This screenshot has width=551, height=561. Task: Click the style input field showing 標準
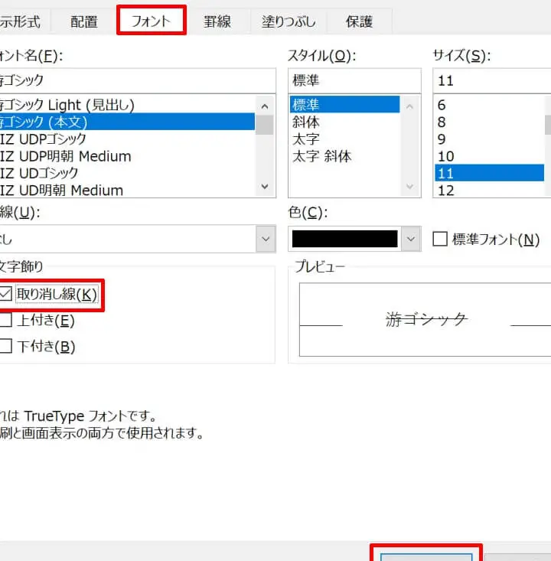click(x=354, y=80)
